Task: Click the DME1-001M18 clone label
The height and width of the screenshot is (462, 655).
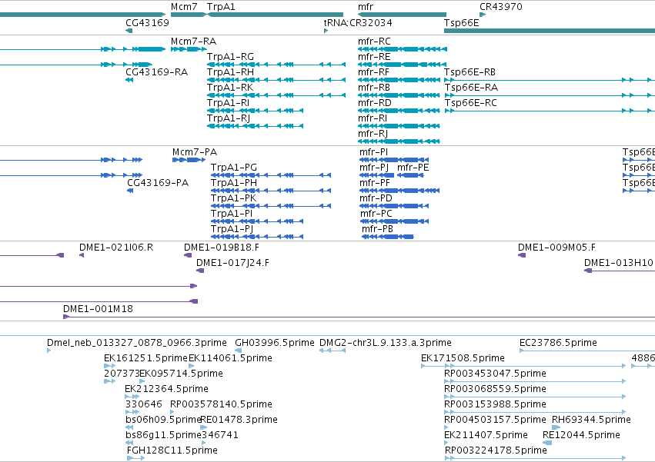Action: [x=98, y=309]
